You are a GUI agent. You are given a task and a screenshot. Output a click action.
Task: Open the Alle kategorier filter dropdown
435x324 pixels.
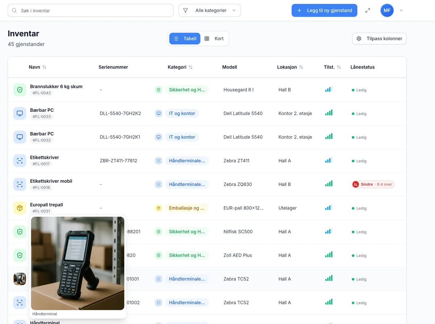click(x=210, y=11)
